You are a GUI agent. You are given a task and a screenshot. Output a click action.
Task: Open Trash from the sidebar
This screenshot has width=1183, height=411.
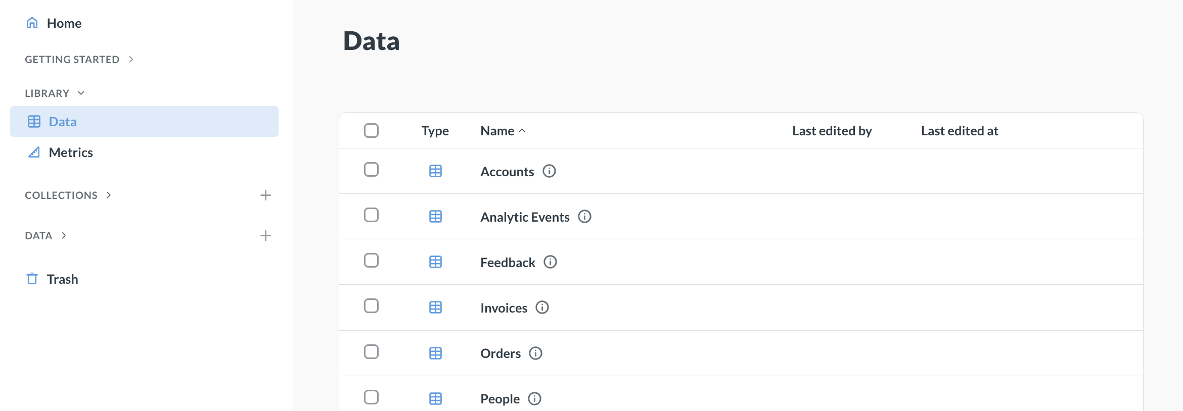click(x=62, y=279)
